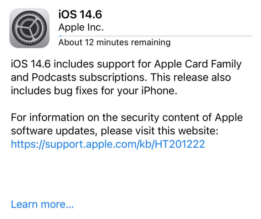Select the Apple Inc. developer label
The height and width of the screenshot is (219, 261).
coord(81,27)
